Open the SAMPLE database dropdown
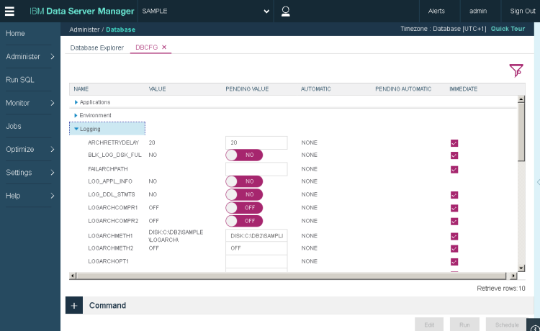This screenshot has width=540, height=331. (266, 11)
